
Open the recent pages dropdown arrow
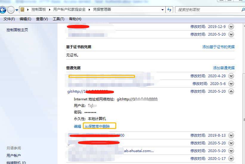pos(17,10)
